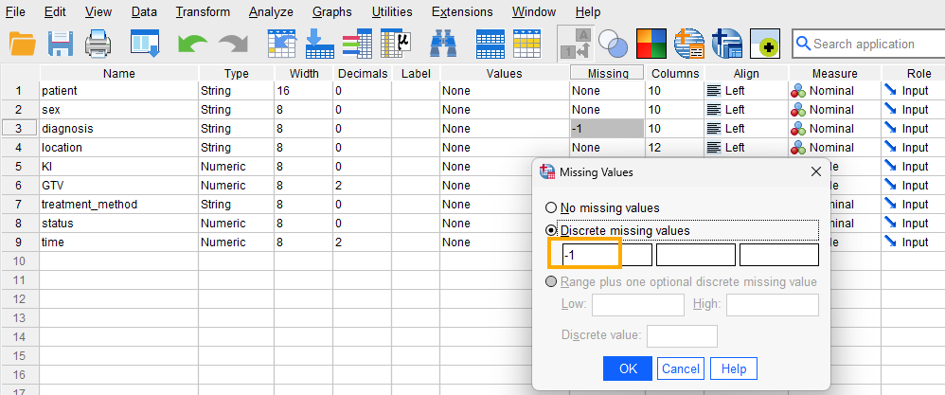Click the Measure column header

tap(834, 74)
